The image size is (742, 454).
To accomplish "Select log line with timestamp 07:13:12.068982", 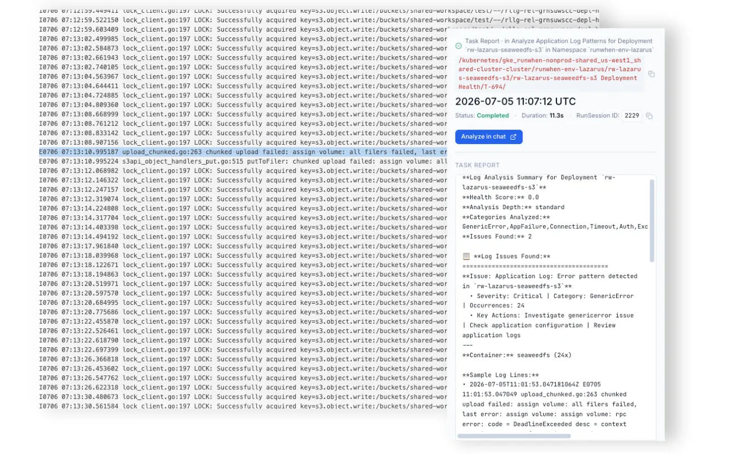I will click(x=243, y=171).
